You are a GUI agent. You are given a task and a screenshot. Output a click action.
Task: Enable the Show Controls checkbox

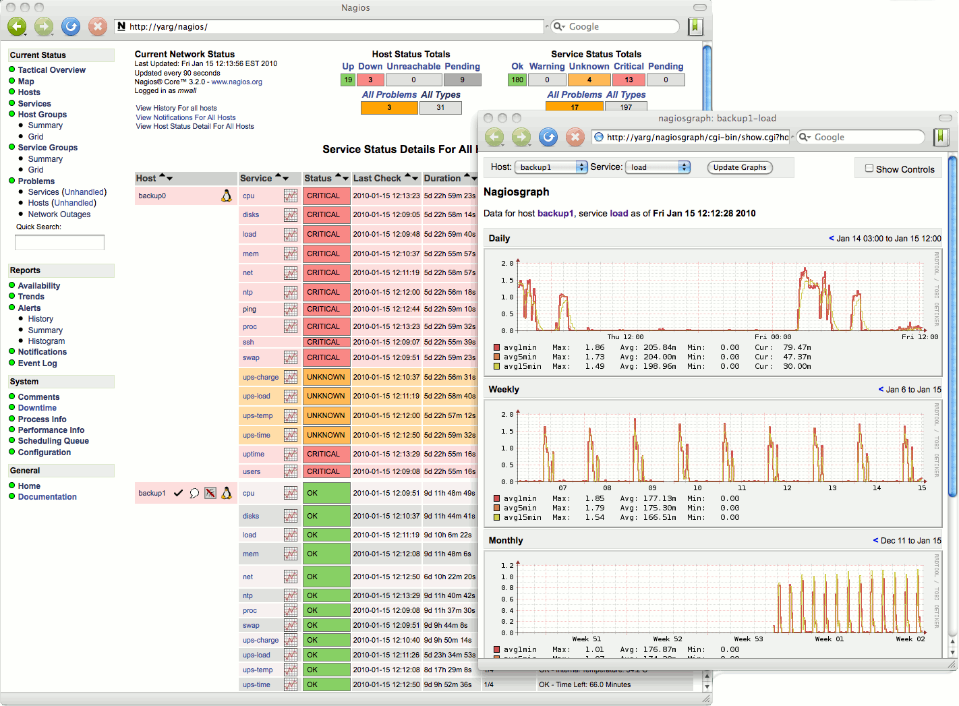pos(869,169)
